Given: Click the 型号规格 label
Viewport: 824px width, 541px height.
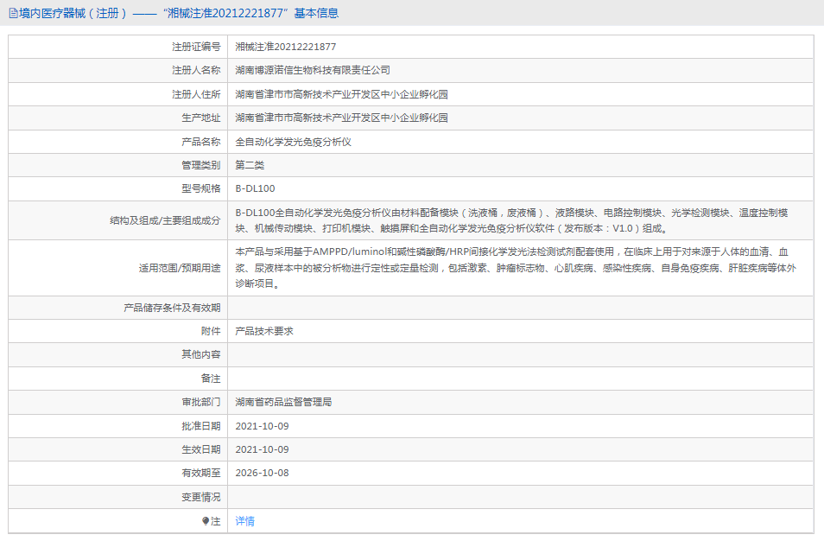Looking at the screenshot, I should tap(200, 188).
